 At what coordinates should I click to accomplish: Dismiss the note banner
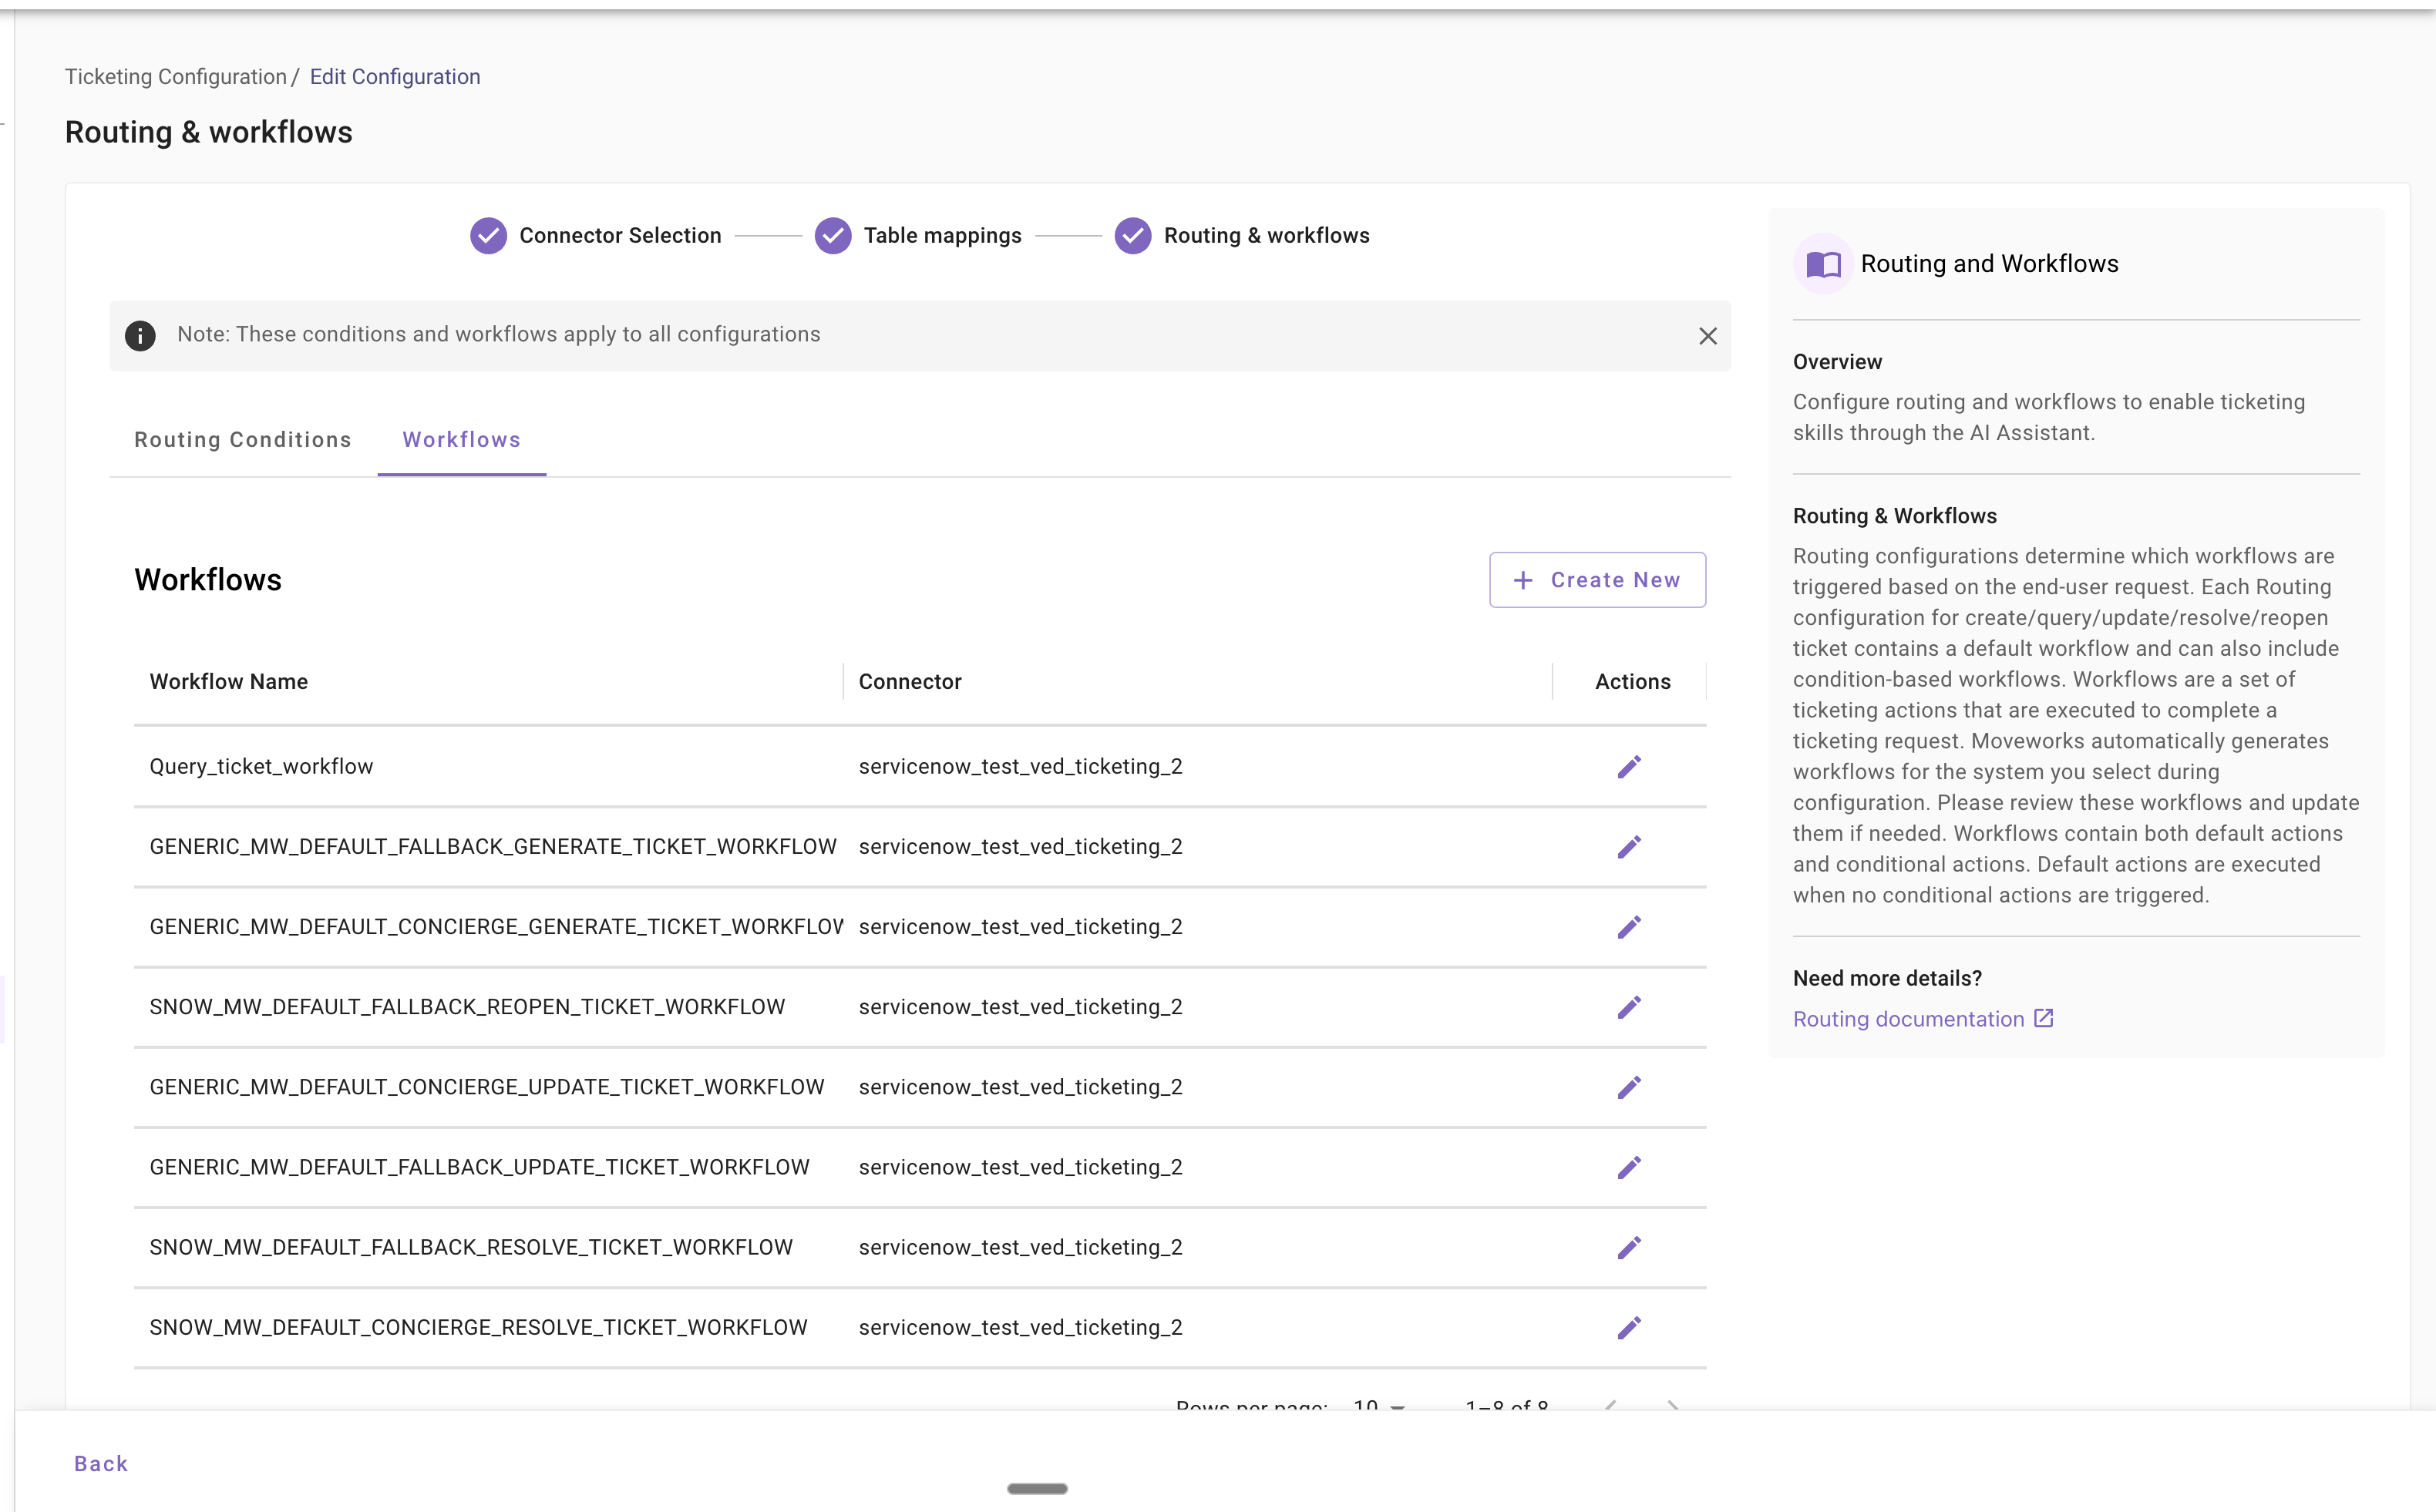(x=1707, y=336)
